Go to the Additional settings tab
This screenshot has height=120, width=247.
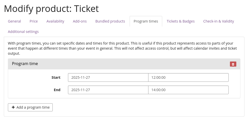point(23,32)
